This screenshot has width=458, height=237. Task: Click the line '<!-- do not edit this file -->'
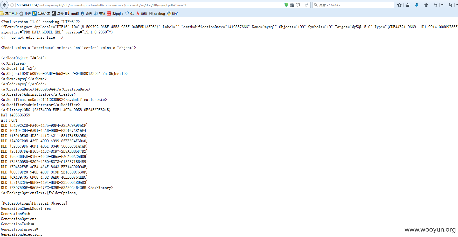point(32,37)
